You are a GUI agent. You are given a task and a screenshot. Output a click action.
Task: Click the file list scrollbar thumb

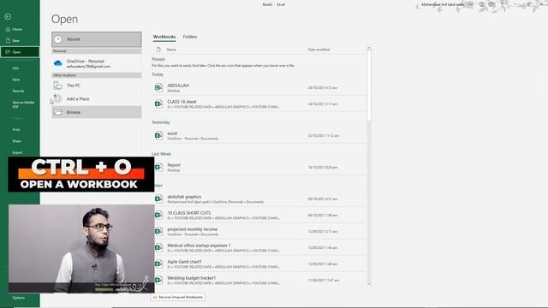[x=369, y=86]
